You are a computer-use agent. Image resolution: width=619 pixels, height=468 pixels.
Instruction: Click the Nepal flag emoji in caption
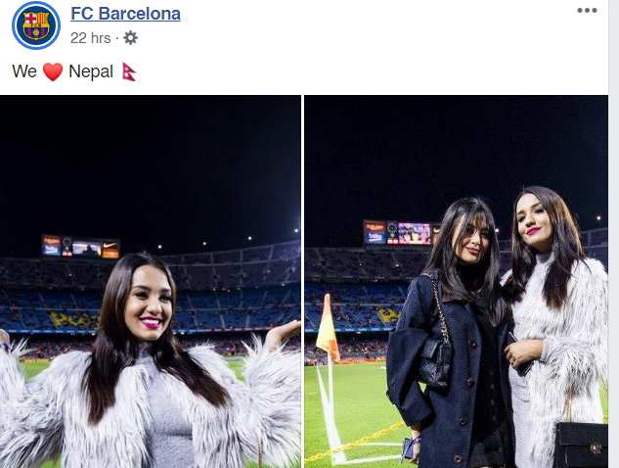[129, 71]
